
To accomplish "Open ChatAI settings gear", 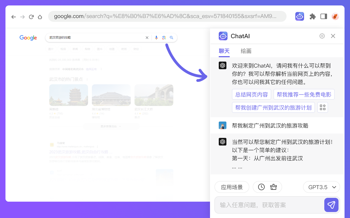I will tap(322, 36).
